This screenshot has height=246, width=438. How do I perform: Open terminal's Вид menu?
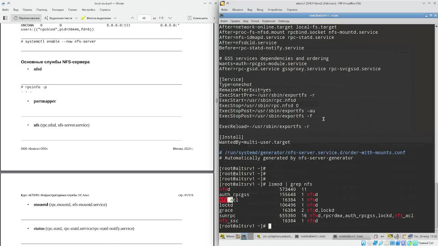click(245, 21)
